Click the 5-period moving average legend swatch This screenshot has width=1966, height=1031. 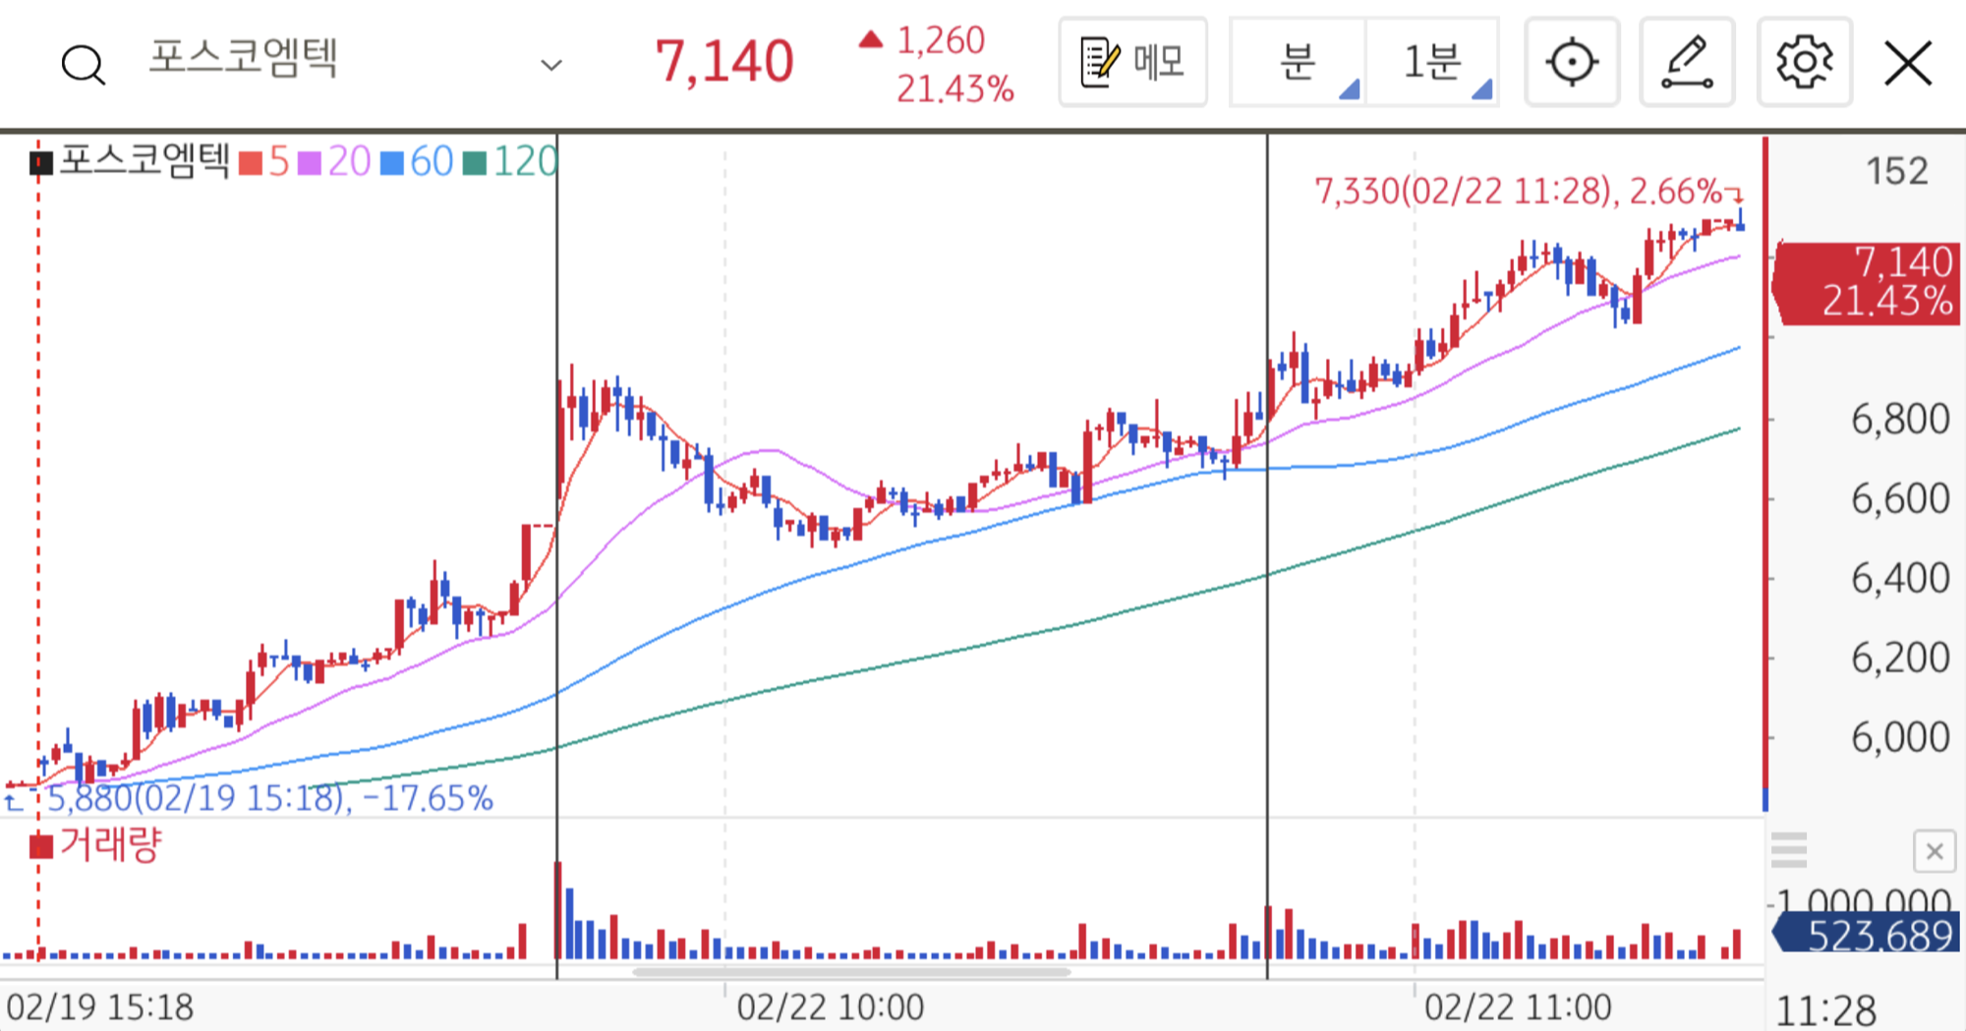251,162
